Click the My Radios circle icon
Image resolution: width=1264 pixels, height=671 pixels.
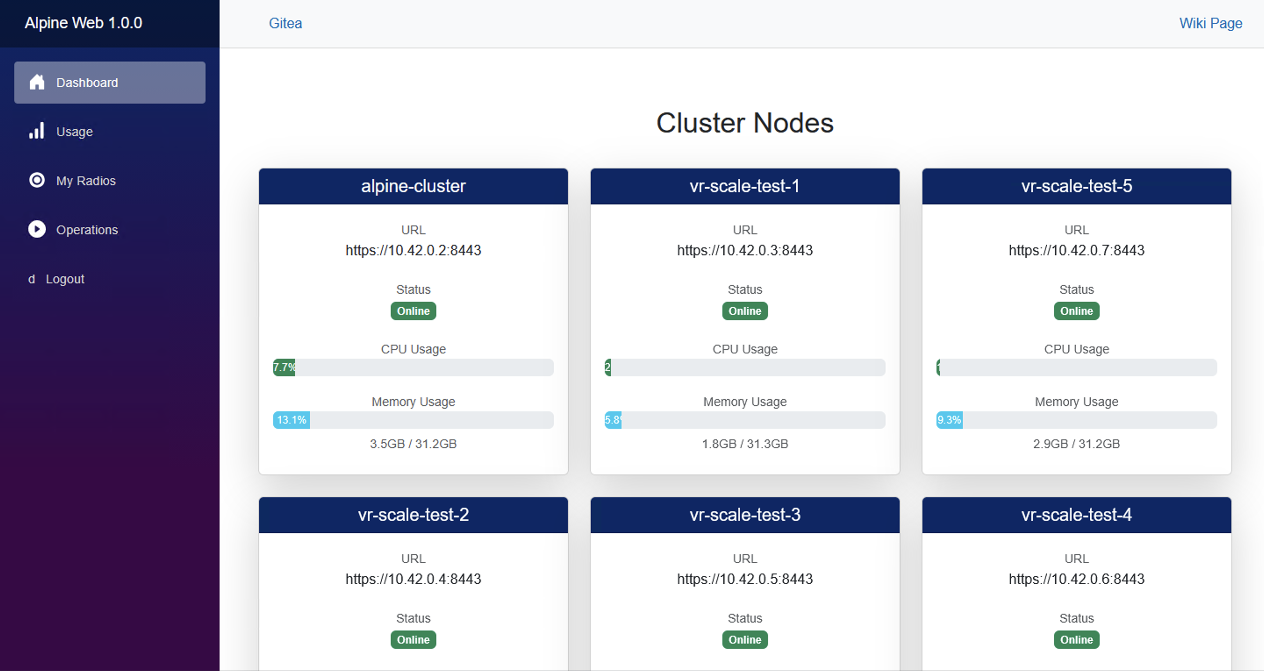coord(37,180)
